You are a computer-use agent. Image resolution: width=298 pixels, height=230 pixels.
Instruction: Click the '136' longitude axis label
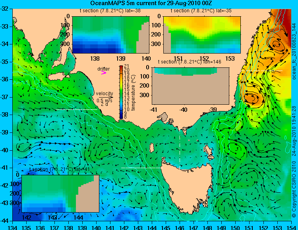click(x=41, y=227)
